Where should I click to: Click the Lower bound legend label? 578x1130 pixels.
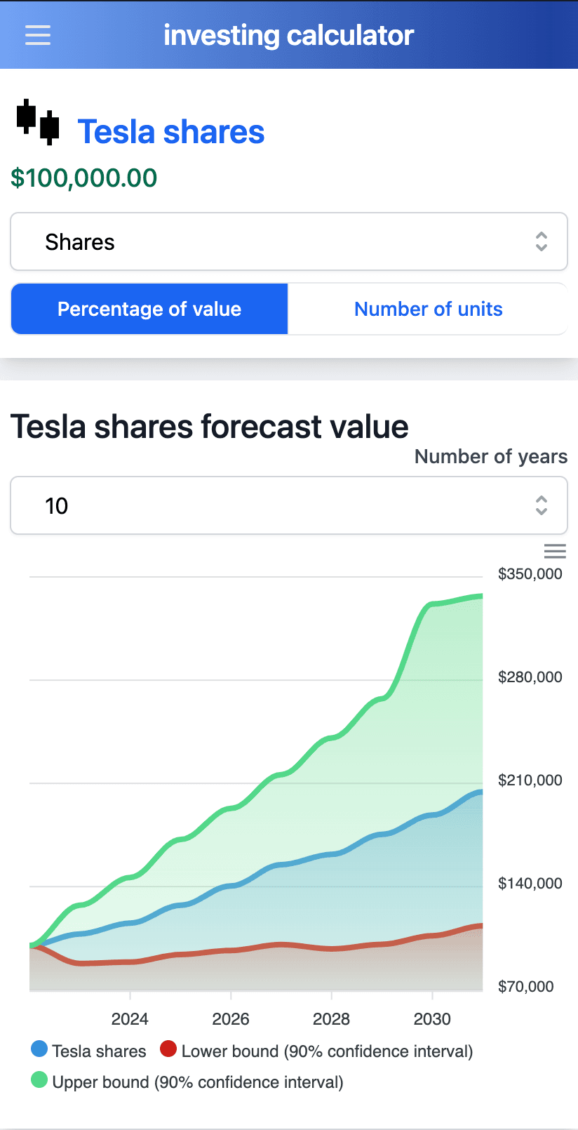tap(327, 1051)
